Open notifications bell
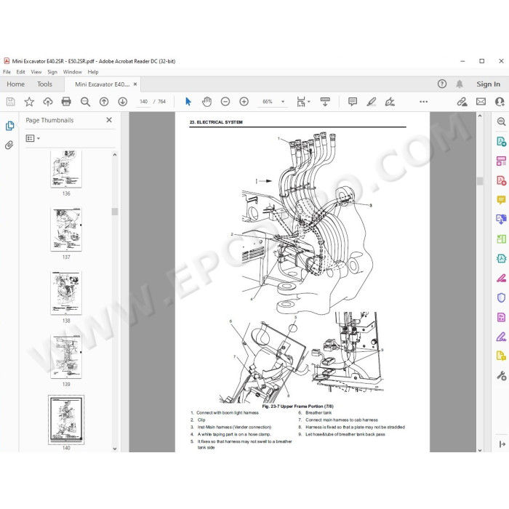509x509 pixels. pyautogui.click(x=460, y=84)
